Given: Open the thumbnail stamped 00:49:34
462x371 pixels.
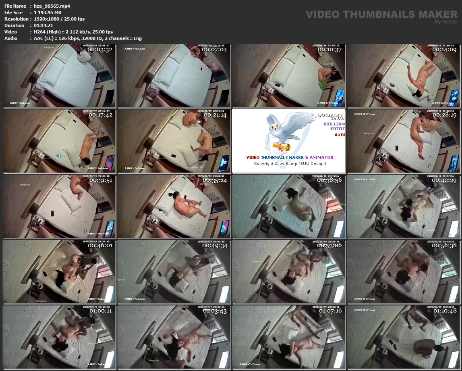Looking at the screenshot, I should [x=174, y=272].
